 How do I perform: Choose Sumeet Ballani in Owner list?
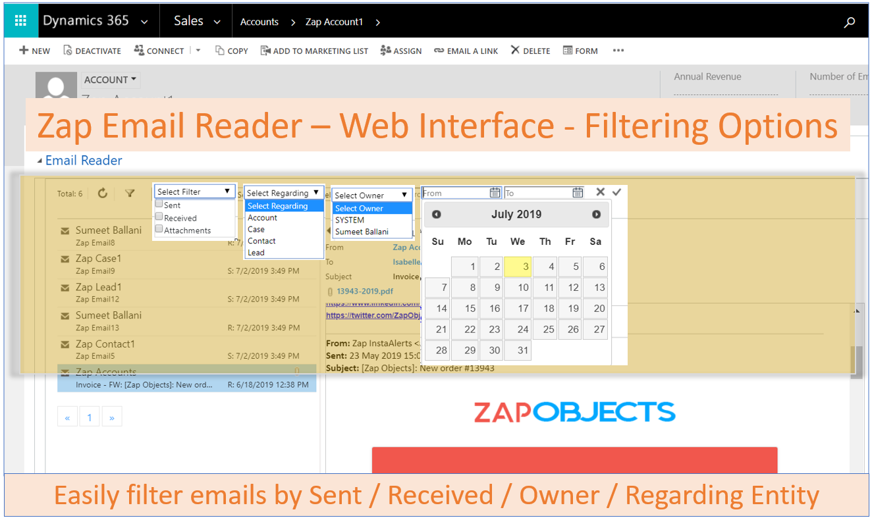coord(372,232)
